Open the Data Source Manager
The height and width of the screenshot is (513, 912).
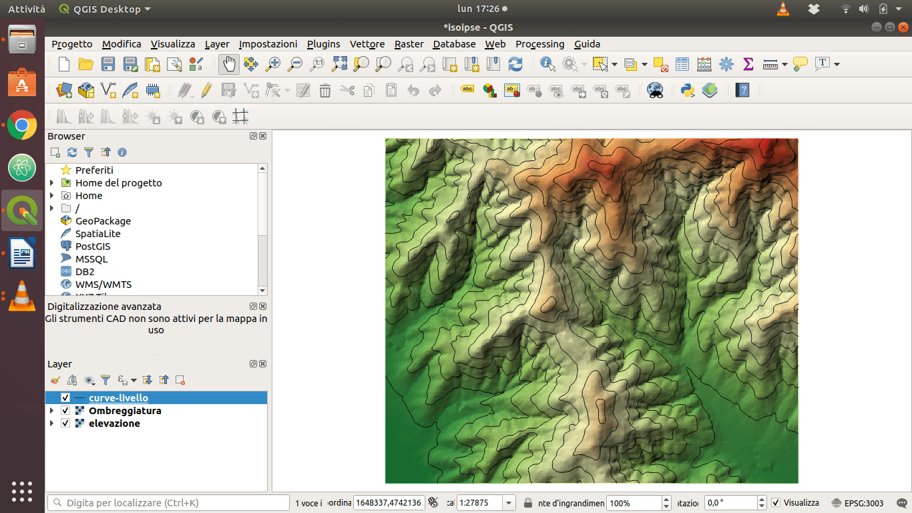(64, 90)
